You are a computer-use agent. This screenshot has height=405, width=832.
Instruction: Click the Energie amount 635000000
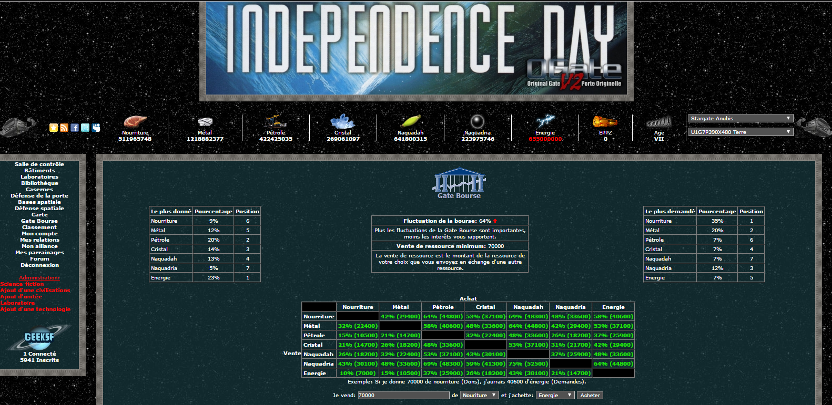tap(545, 139)
